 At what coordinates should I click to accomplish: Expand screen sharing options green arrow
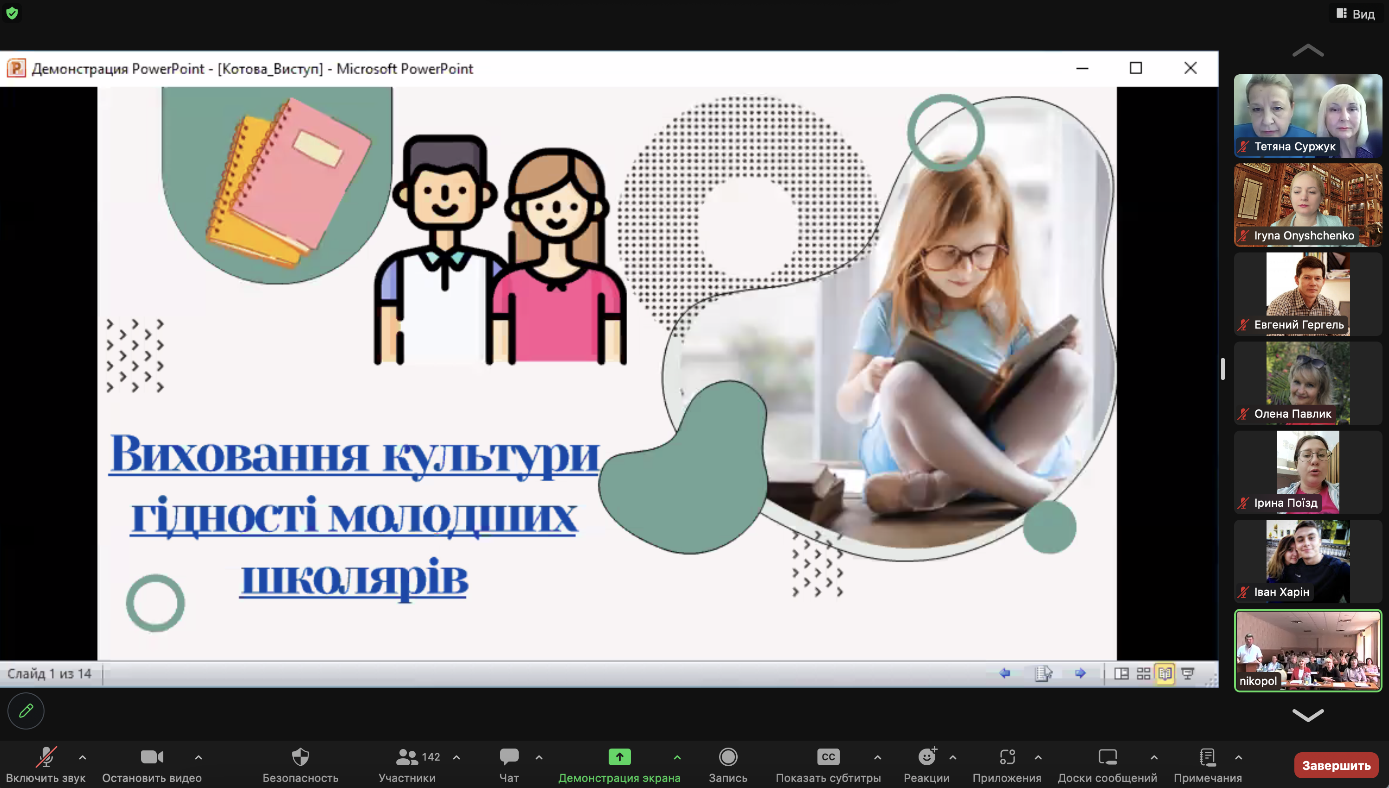677,757
